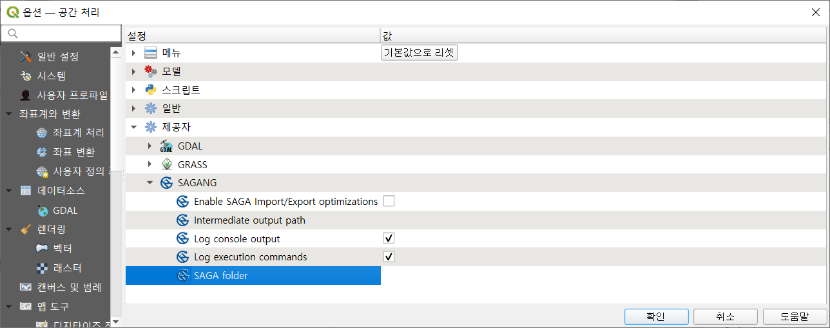
Task: Select 래스터 rendering page
Action: [68, 268]
